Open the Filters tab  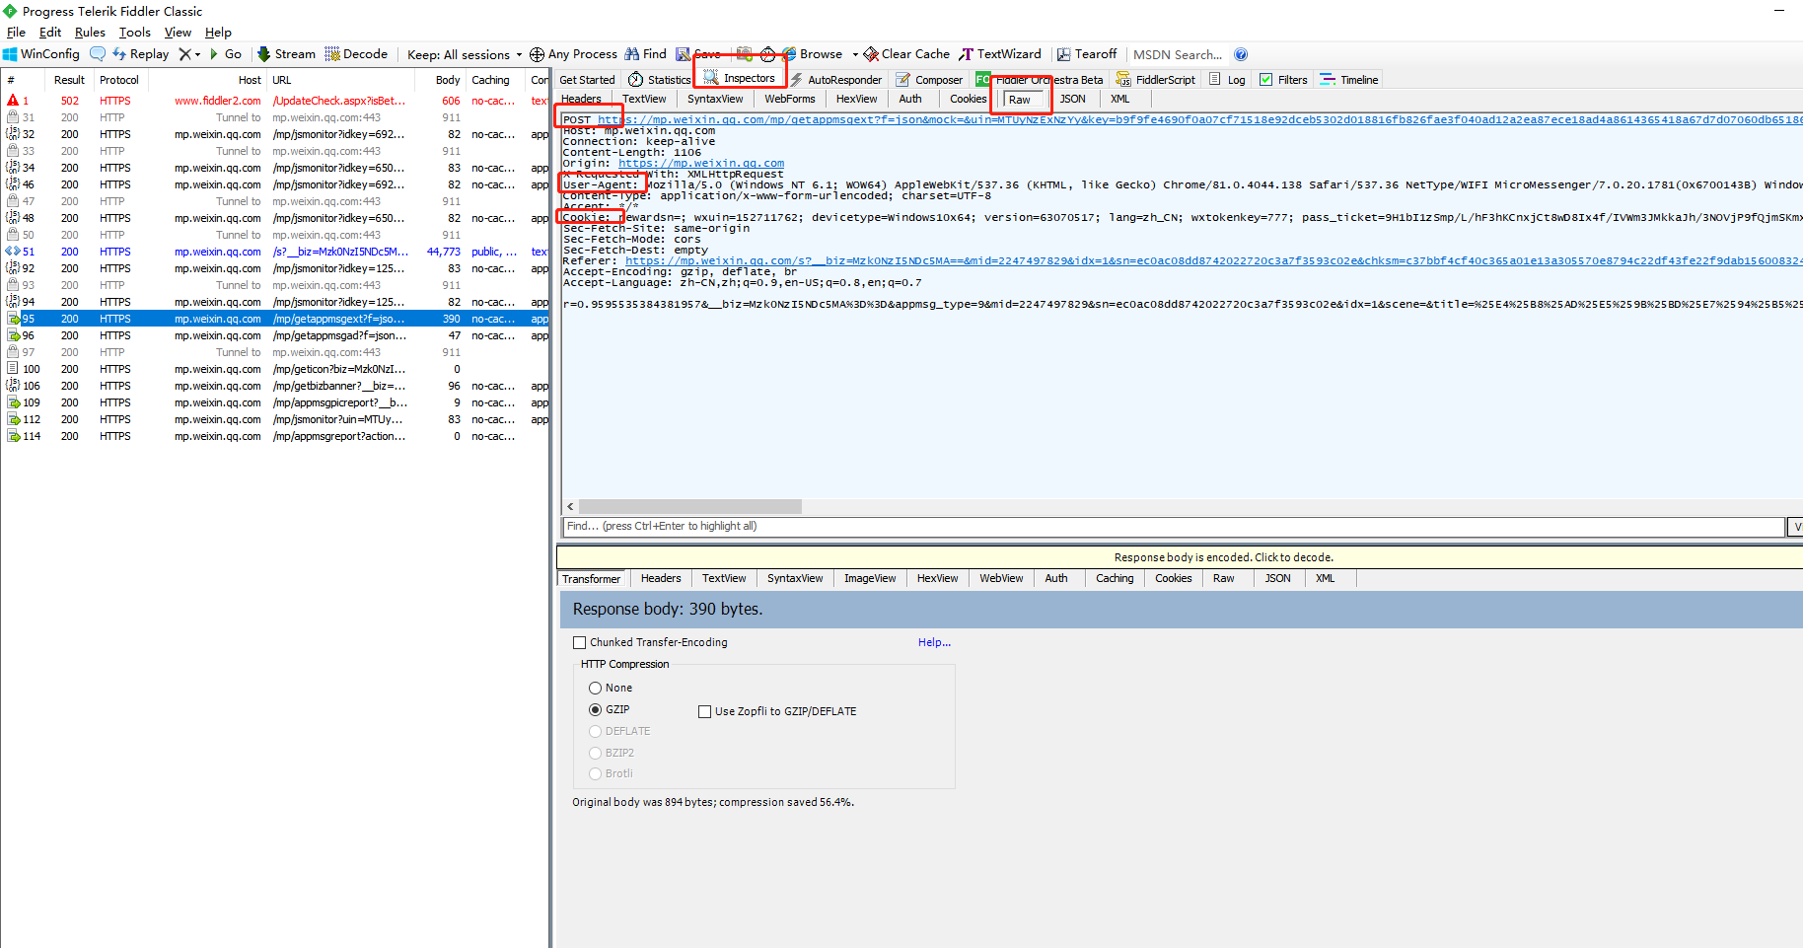pyautogui.click(x=1283, y=80)
